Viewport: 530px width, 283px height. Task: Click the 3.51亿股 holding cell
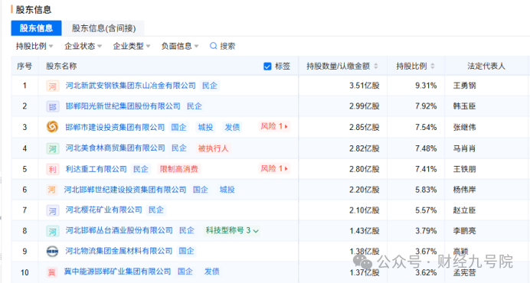pos(365,86)
